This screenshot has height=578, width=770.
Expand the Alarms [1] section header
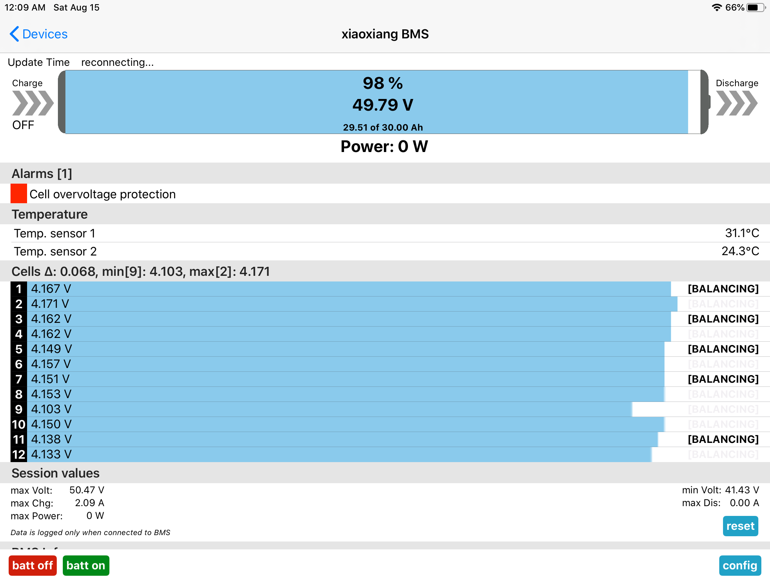[x=42, y=173]
